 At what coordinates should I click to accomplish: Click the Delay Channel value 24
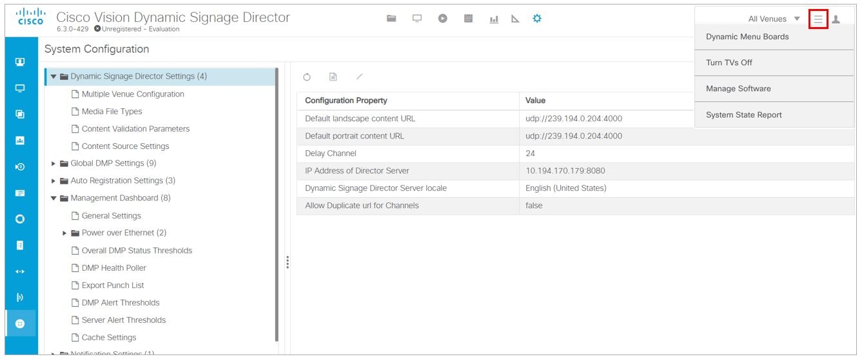(531, 153)
